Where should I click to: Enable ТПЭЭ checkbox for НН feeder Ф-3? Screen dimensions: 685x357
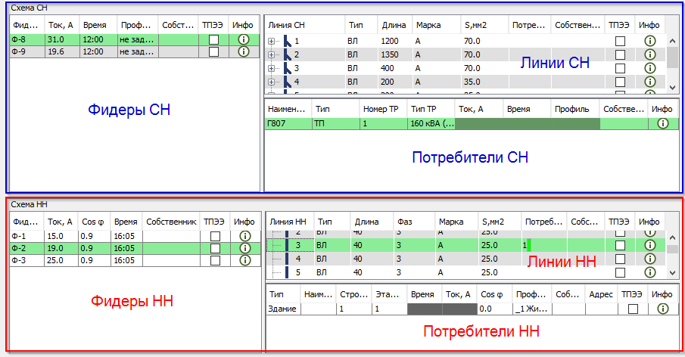point(215,260)
